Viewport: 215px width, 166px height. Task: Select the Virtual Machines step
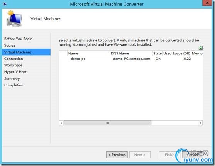pyautogui.click(x=26, y=52)
